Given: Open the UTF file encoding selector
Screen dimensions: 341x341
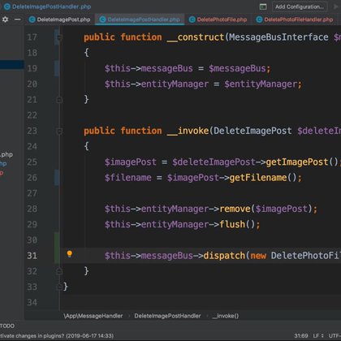Looking at the screenshot, I should coord(335,336).
